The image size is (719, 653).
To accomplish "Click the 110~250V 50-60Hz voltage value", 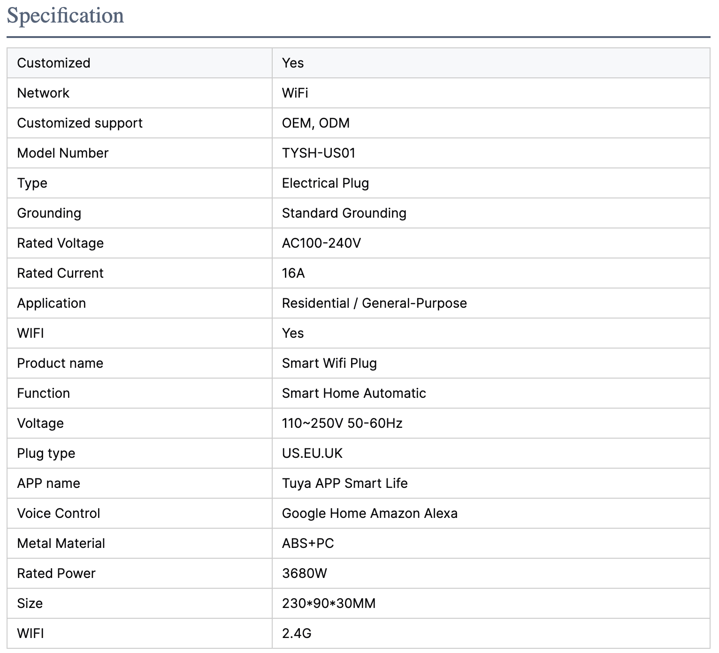I will (x=342, y=423).
